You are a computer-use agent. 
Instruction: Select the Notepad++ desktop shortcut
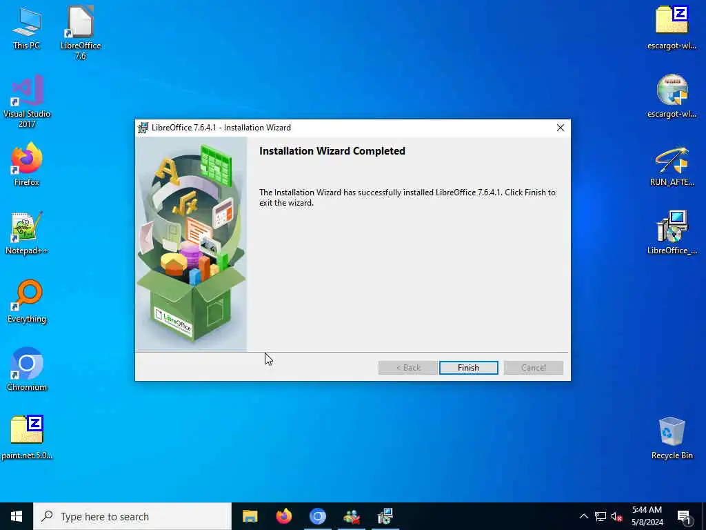(x=27, y=233)
